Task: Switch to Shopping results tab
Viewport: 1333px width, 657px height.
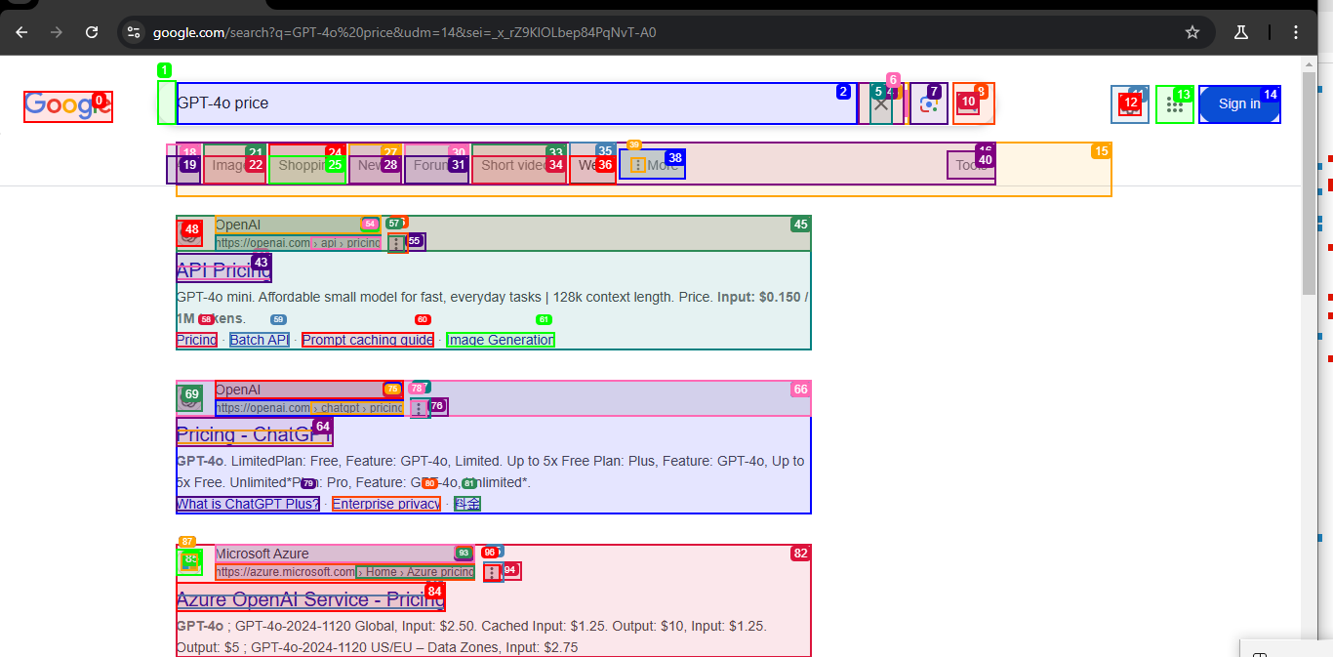Action: (x=307, y=165)
